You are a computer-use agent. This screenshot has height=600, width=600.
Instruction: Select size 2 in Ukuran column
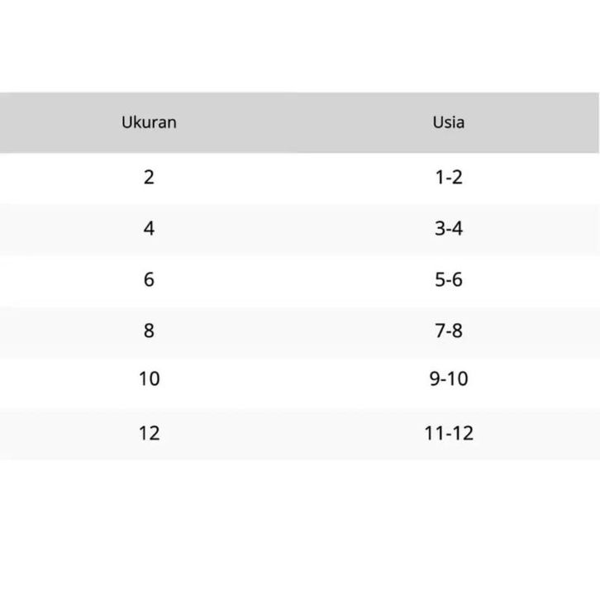pyautogui.click(x=149, y=177)
